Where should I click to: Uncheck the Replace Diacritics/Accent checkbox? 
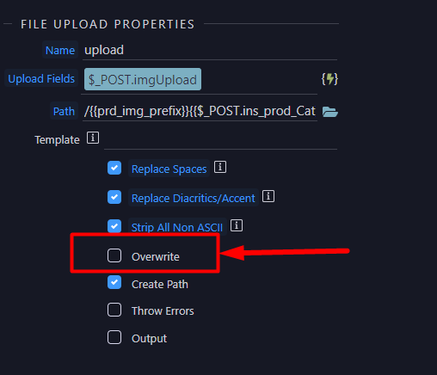click(114, 197)
